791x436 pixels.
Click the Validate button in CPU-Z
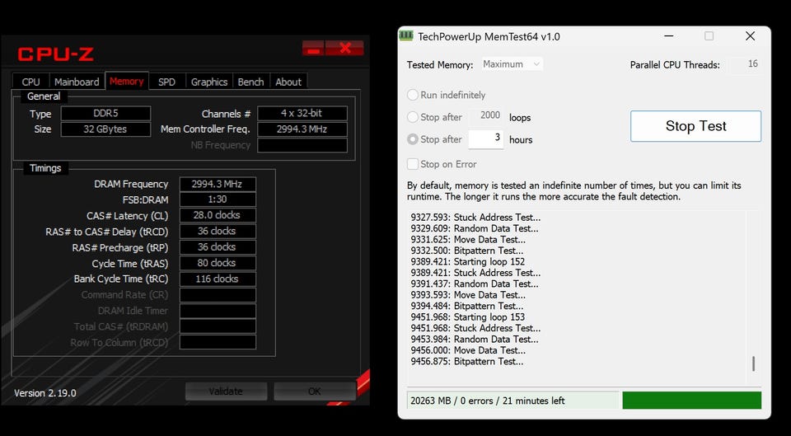(226, 391)
